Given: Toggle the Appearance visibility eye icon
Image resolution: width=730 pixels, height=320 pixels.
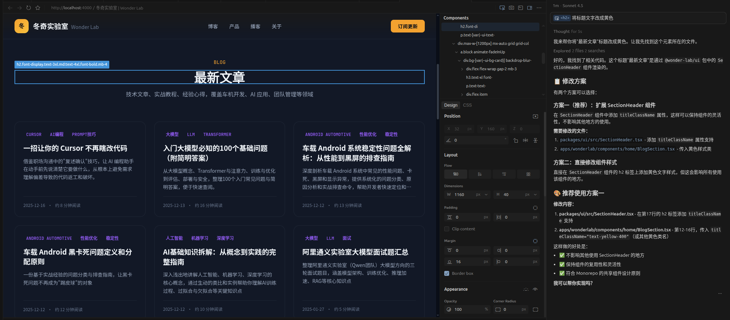Looking at the screenshot, I should 535,289.
